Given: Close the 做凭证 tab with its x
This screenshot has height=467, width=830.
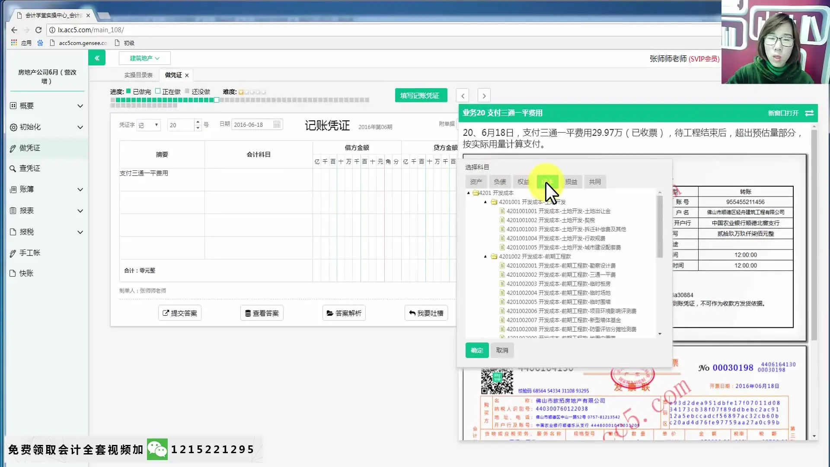Looking at the screenshot, I should (187, 75).
